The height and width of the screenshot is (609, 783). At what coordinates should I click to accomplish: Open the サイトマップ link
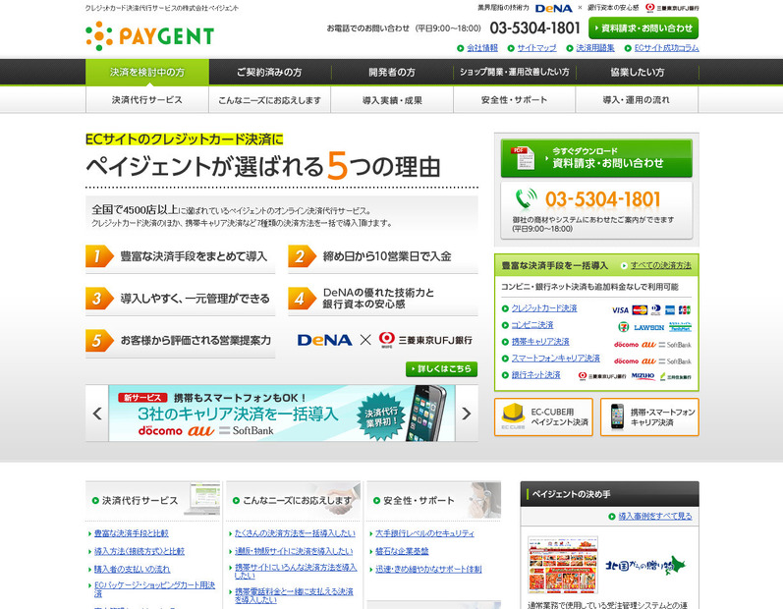[x=536, y=48]
